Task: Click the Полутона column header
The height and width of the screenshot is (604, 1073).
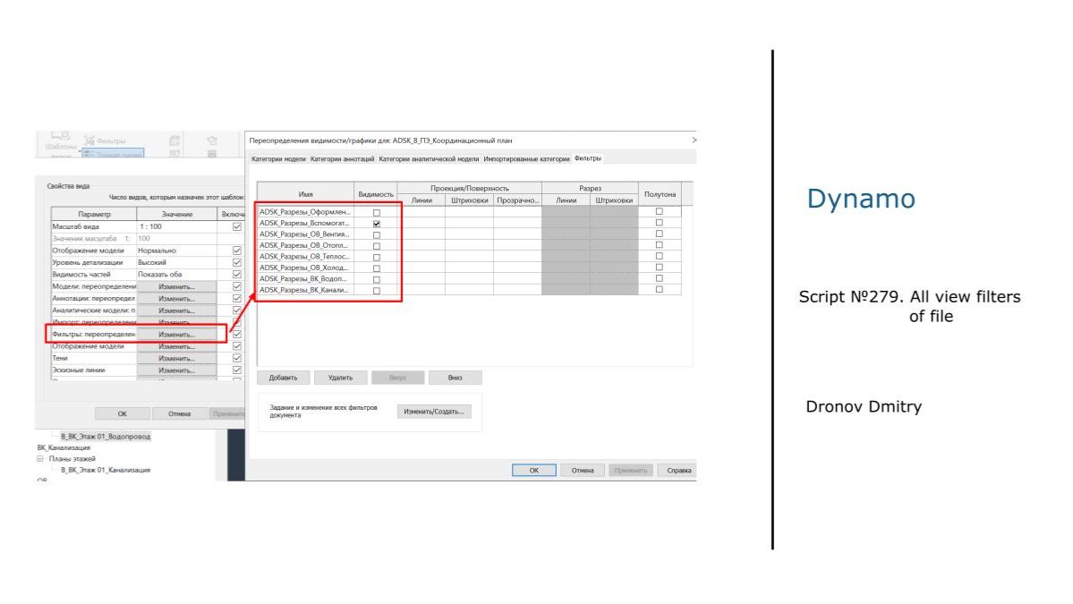Action: coord(660,194)
